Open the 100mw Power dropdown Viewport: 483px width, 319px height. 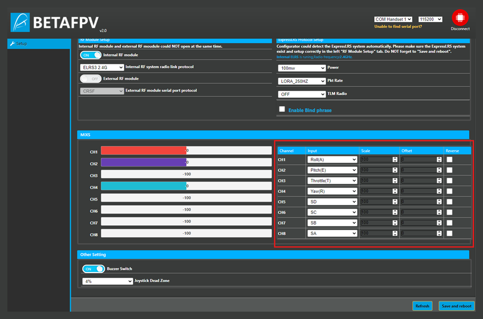point(302,68)
